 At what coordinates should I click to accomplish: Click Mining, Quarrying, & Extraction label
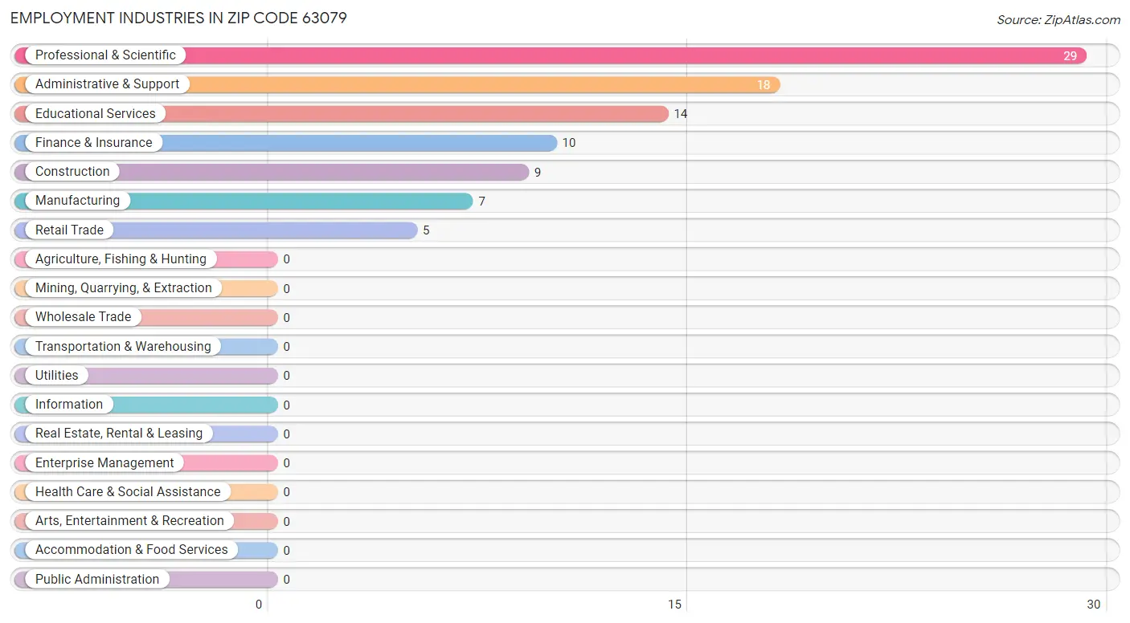tap(124, 288)
